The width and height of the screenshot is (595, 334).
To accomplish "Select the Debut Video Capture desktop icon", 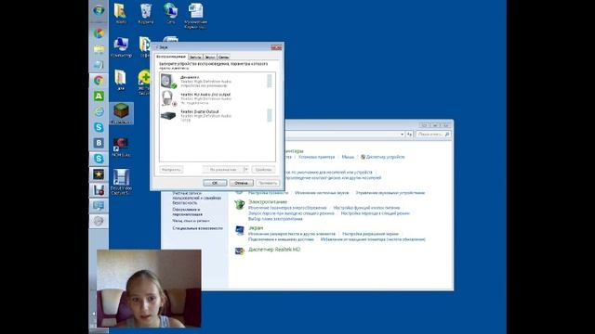I will coord(121,182).
